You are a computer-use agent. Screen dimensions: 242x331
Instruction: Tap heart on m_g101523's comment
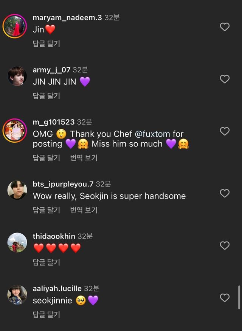point(225,131)
